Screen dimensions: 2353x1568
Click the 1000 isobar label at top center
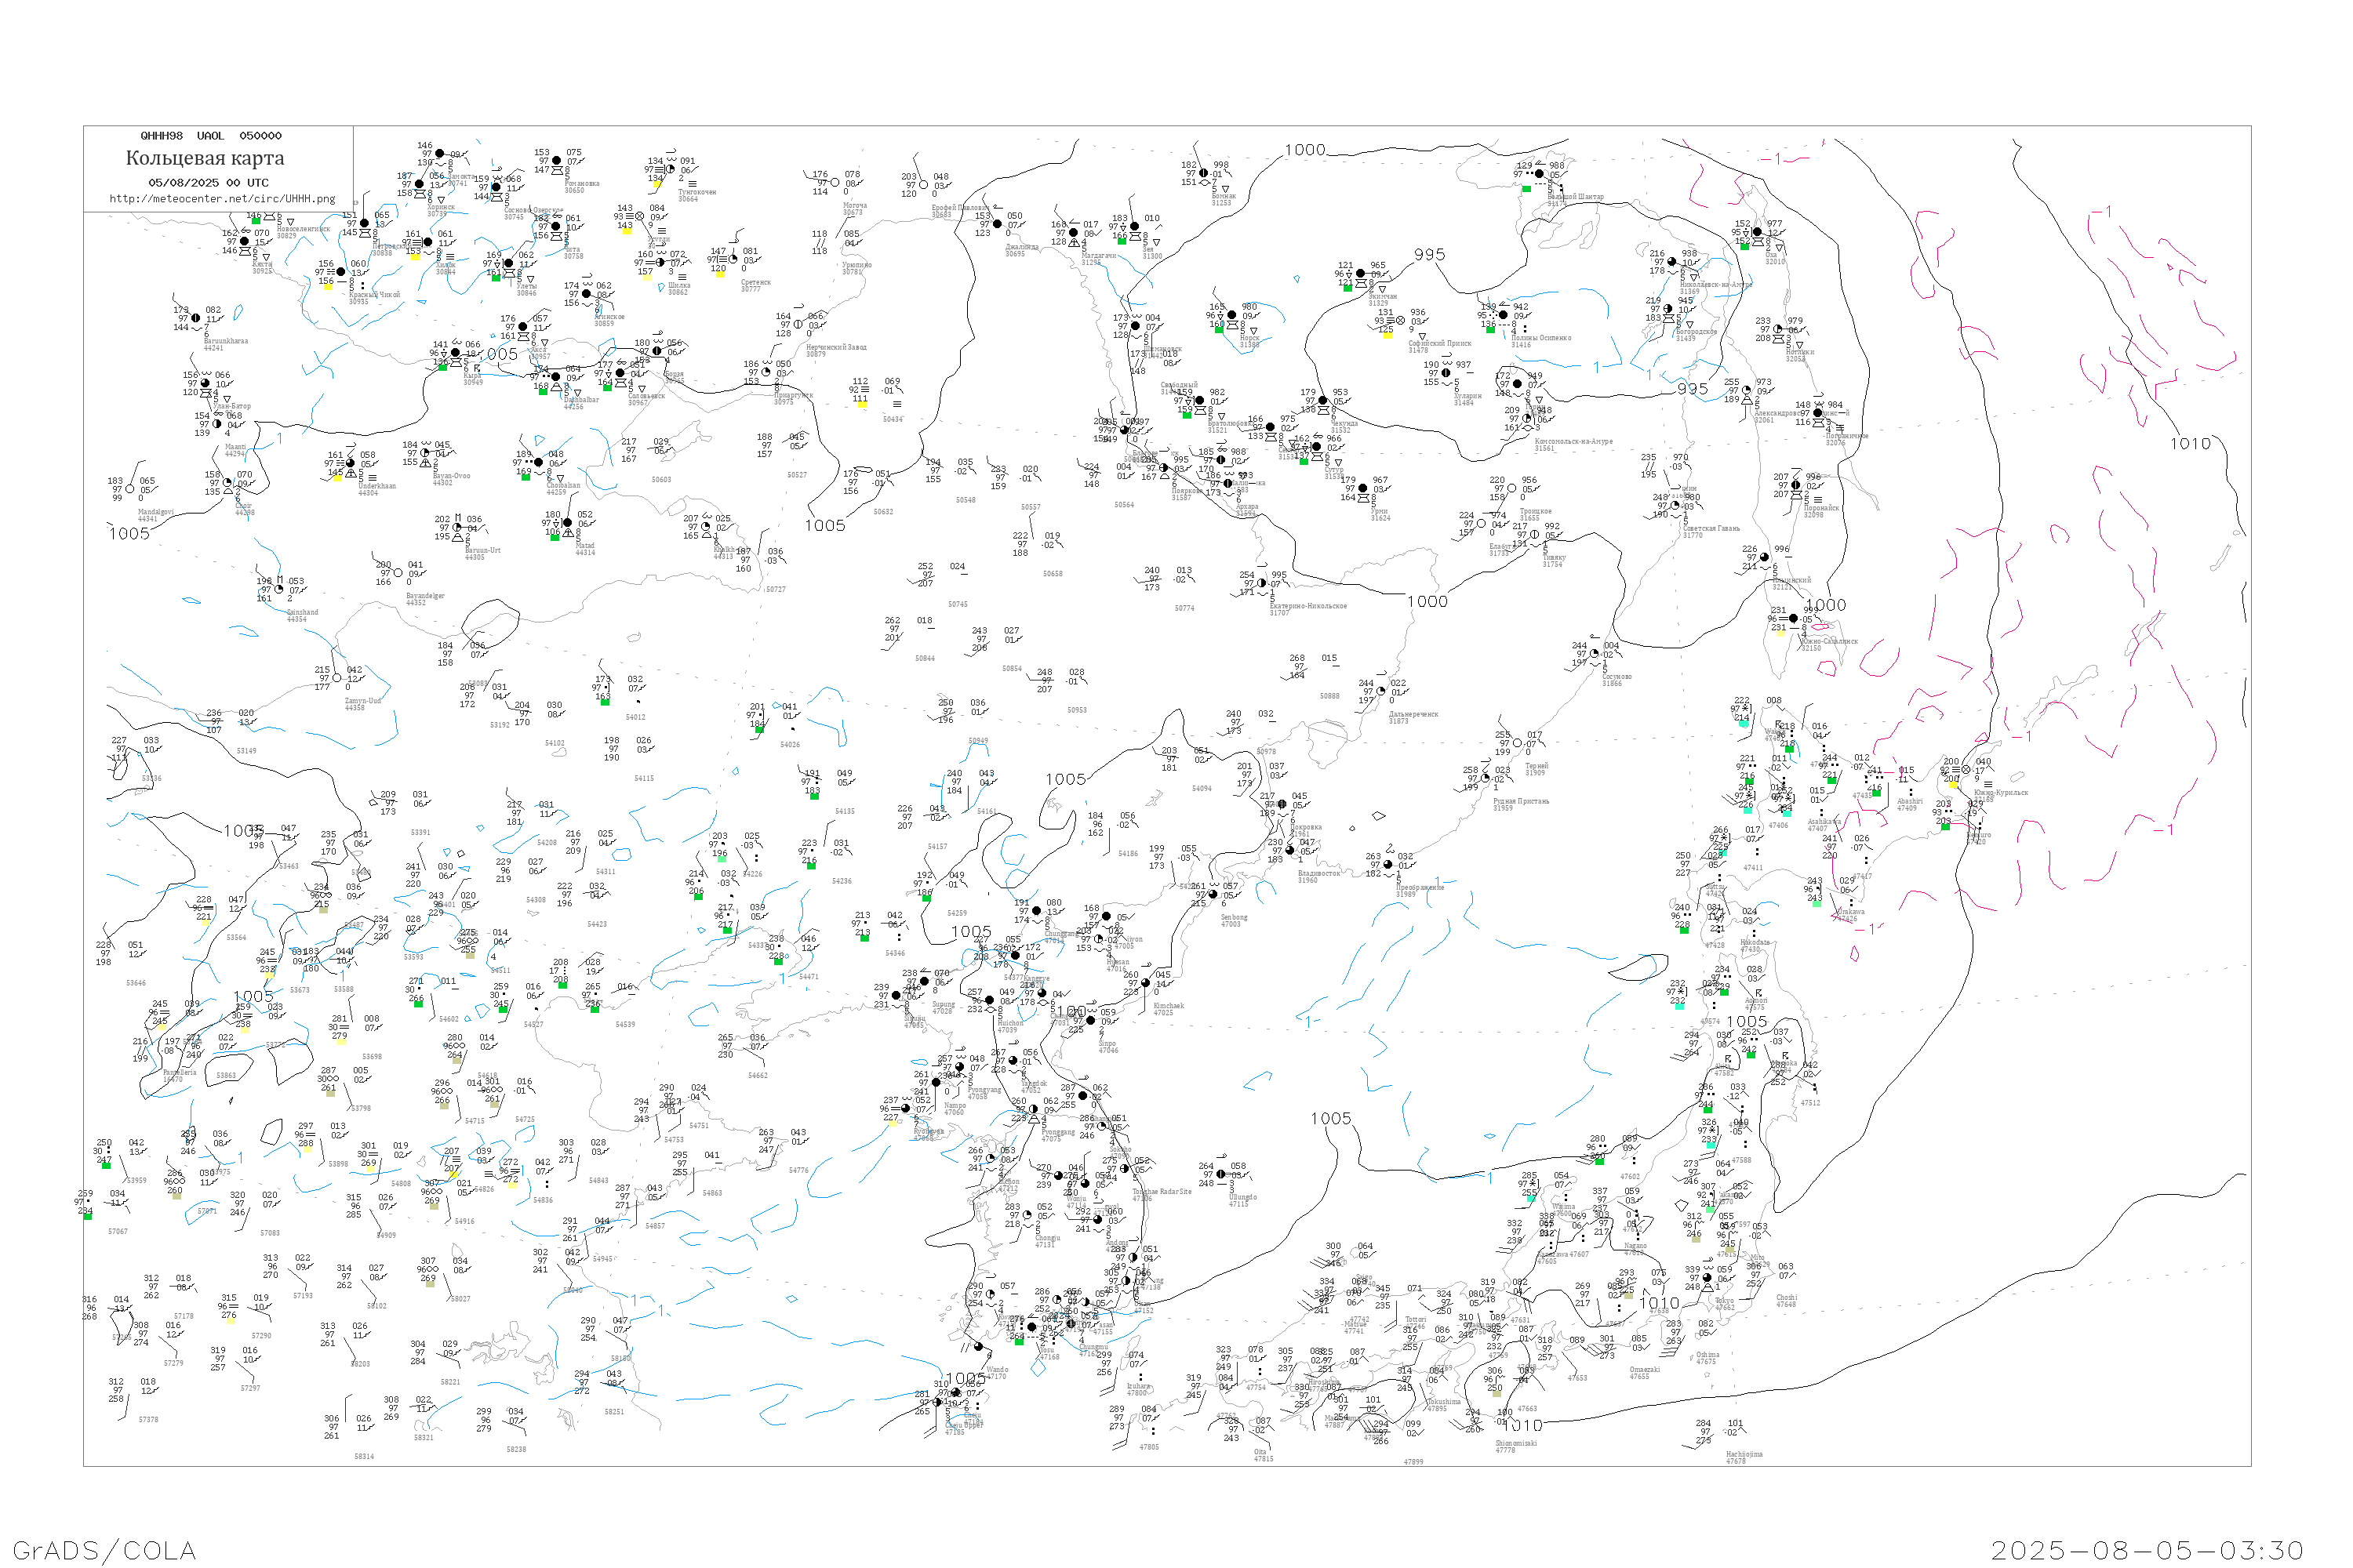[x=1304, y=150]
